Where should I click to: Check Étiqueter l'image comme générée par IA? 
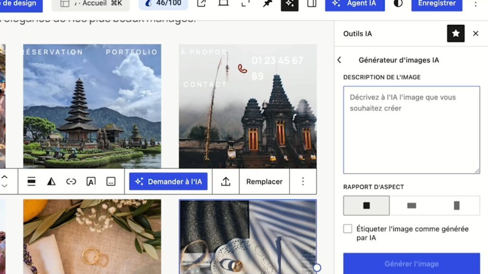[347, 229]
